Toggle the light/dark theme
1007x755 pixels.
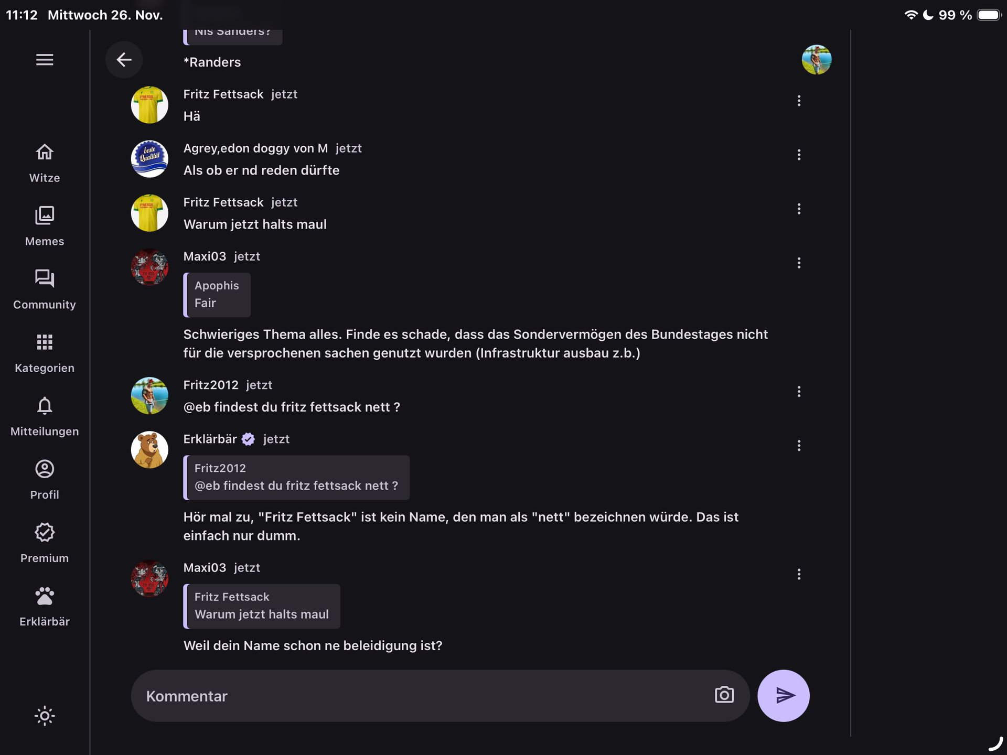pyautogui.click(x=45, y=716)
